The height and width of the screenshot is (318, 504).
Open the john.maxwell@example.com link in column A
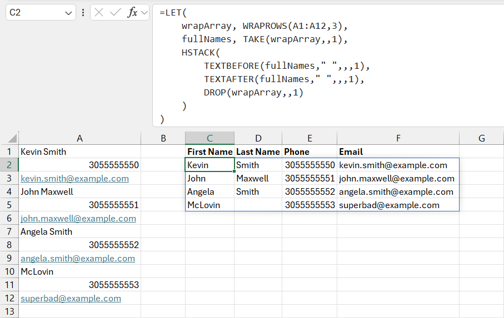pyautogui.click(x=78, y=219)
